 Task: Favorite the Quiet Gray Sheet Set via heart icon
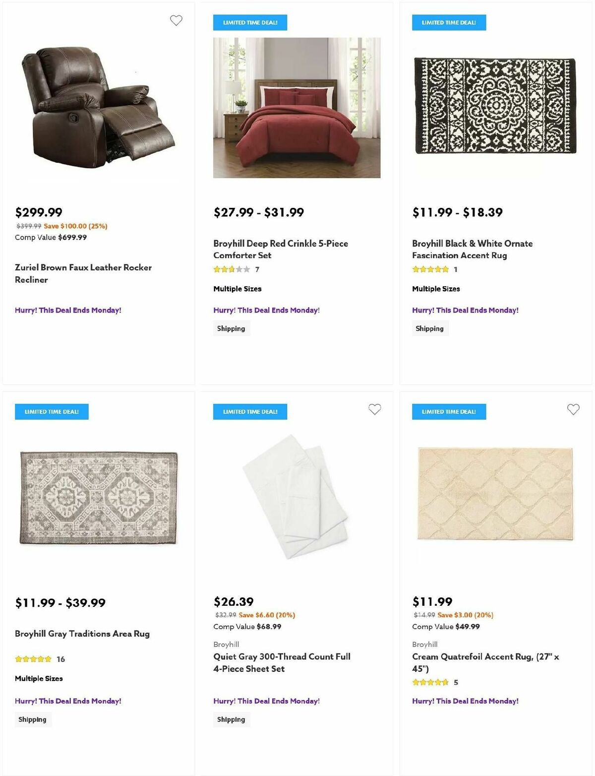click(375, 409)
